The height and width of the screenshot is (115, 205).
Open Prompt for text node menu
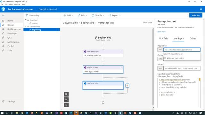tap(121, 67)
